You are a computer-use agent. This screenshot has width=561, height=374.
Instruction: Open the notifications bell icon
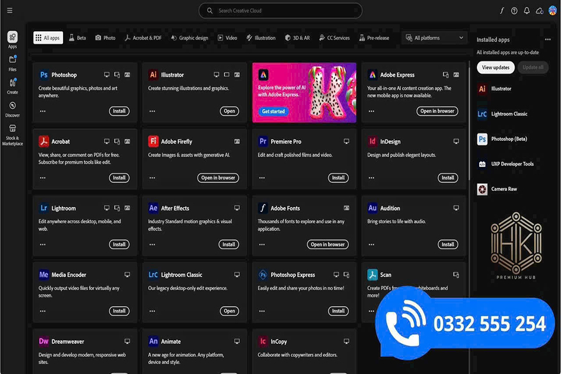pos(527,11)
